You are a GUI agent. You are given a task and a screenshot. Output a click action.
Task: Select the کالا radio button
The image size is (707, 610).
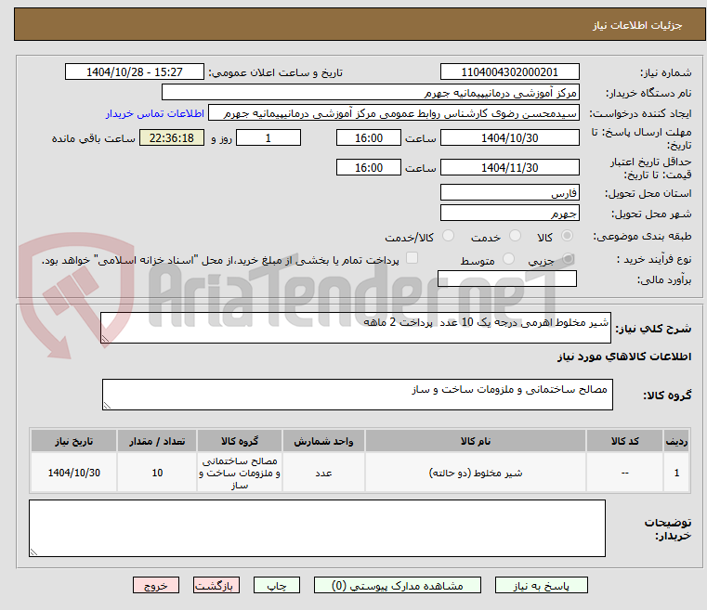(x=568, y=236)
